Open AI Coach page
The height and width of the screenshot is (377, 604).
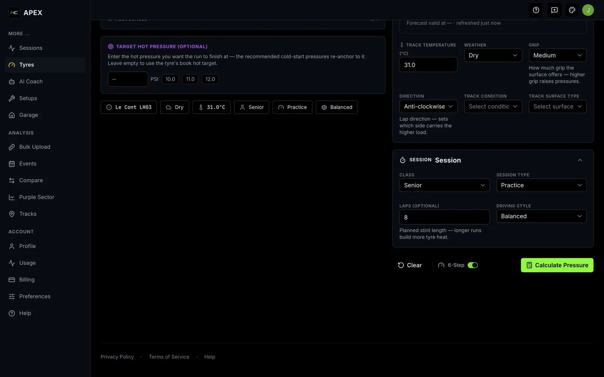pyautogui.click(x=45, y=81)
